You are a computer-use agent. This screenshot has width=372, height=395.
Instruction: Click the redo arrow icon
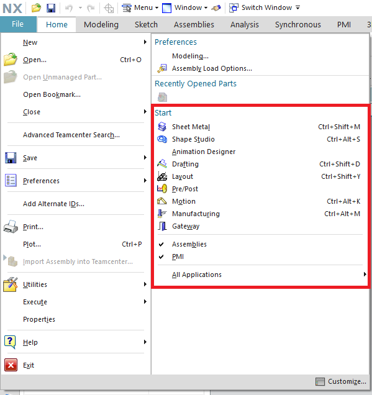(91, 8)
